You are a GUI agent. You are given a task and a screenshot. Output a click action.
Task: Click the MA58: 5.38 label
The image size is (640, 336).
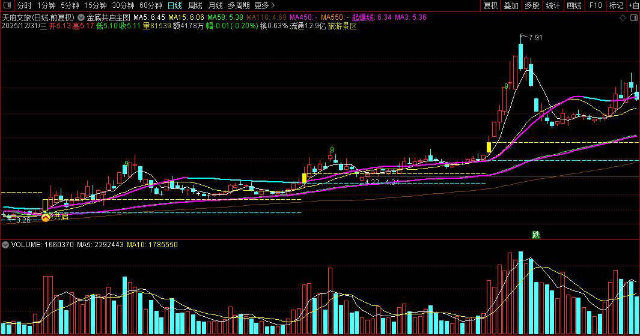(x=225, y=17)
